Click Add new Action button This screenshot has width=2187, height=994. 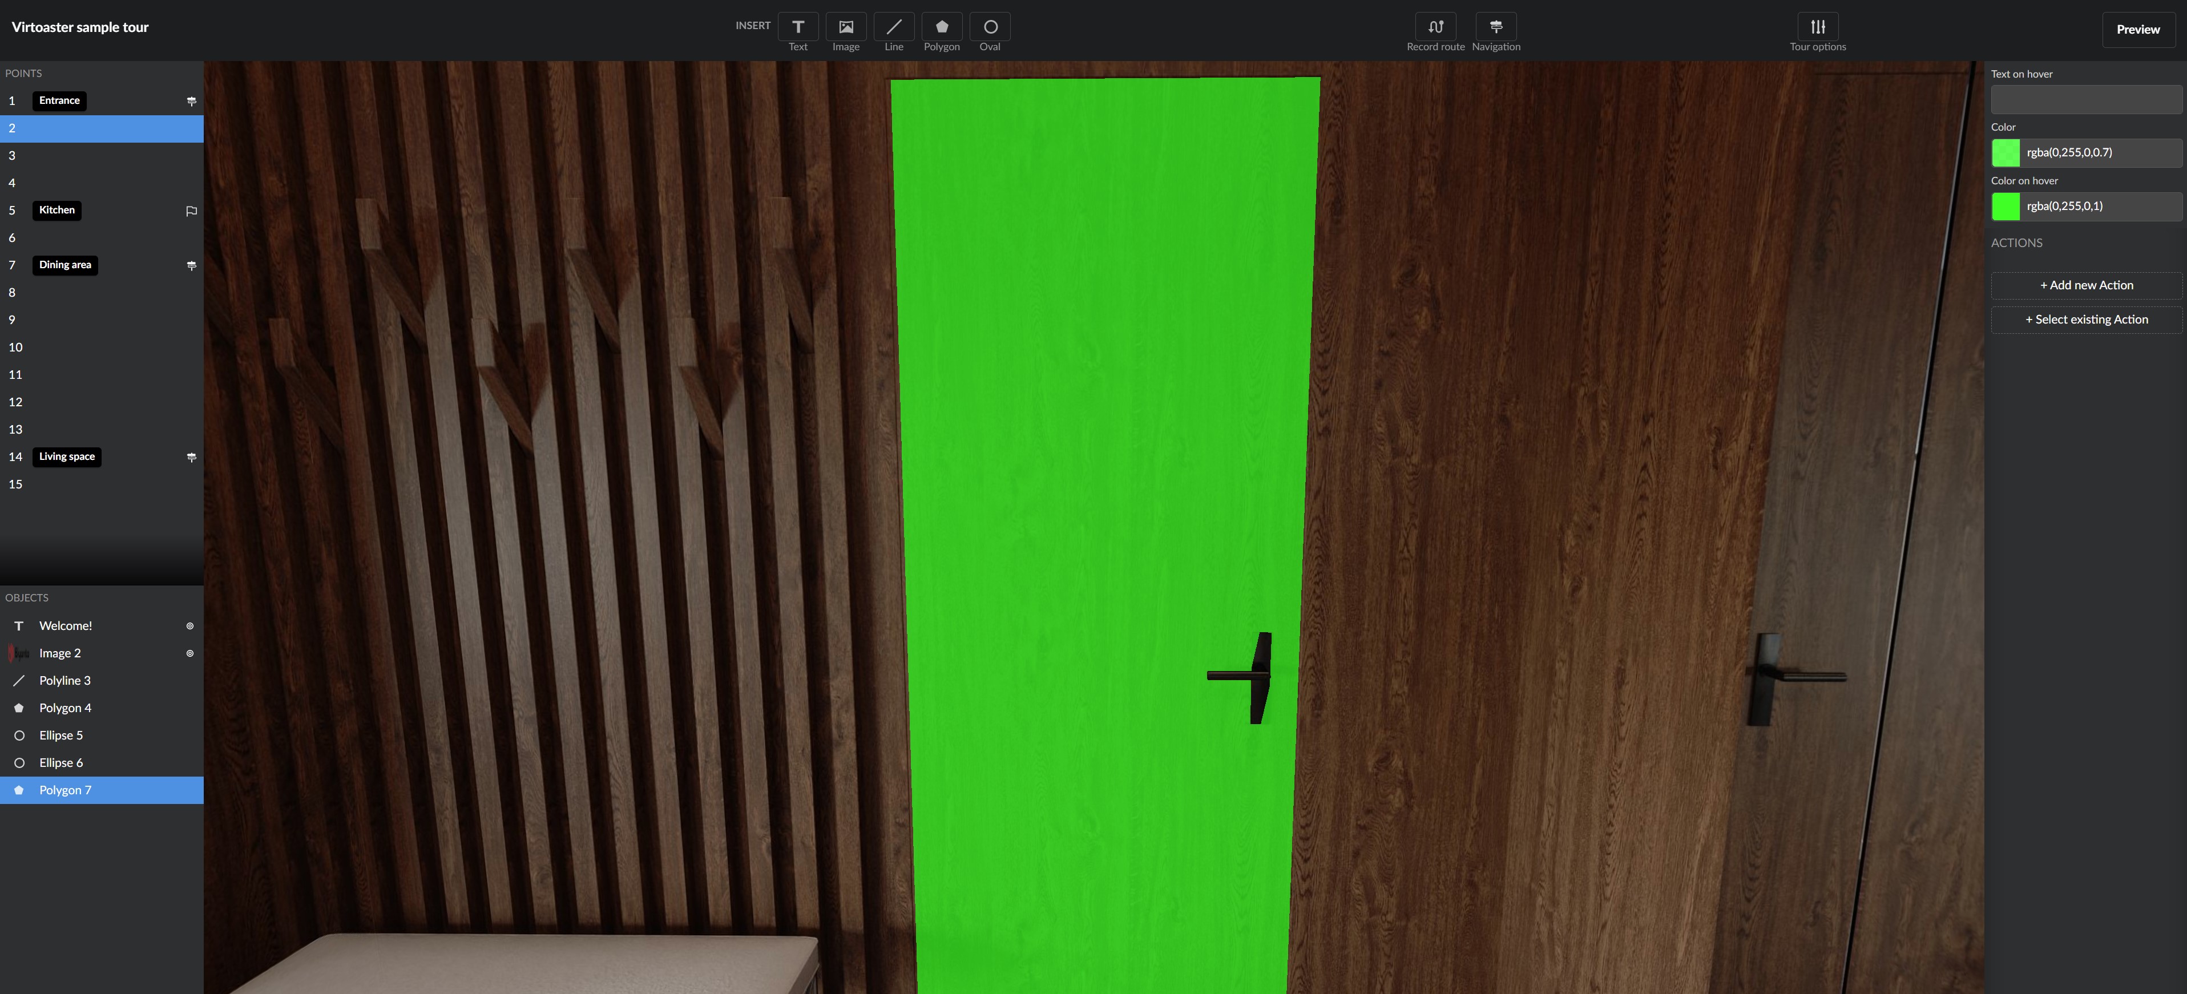tap(2086, 285)
